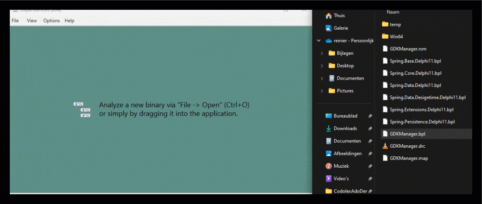Viewport: 482px width, 204px height.
Task: Select file Spring.Persistence.Delphi11.bpl
Action: coord(422,122)
